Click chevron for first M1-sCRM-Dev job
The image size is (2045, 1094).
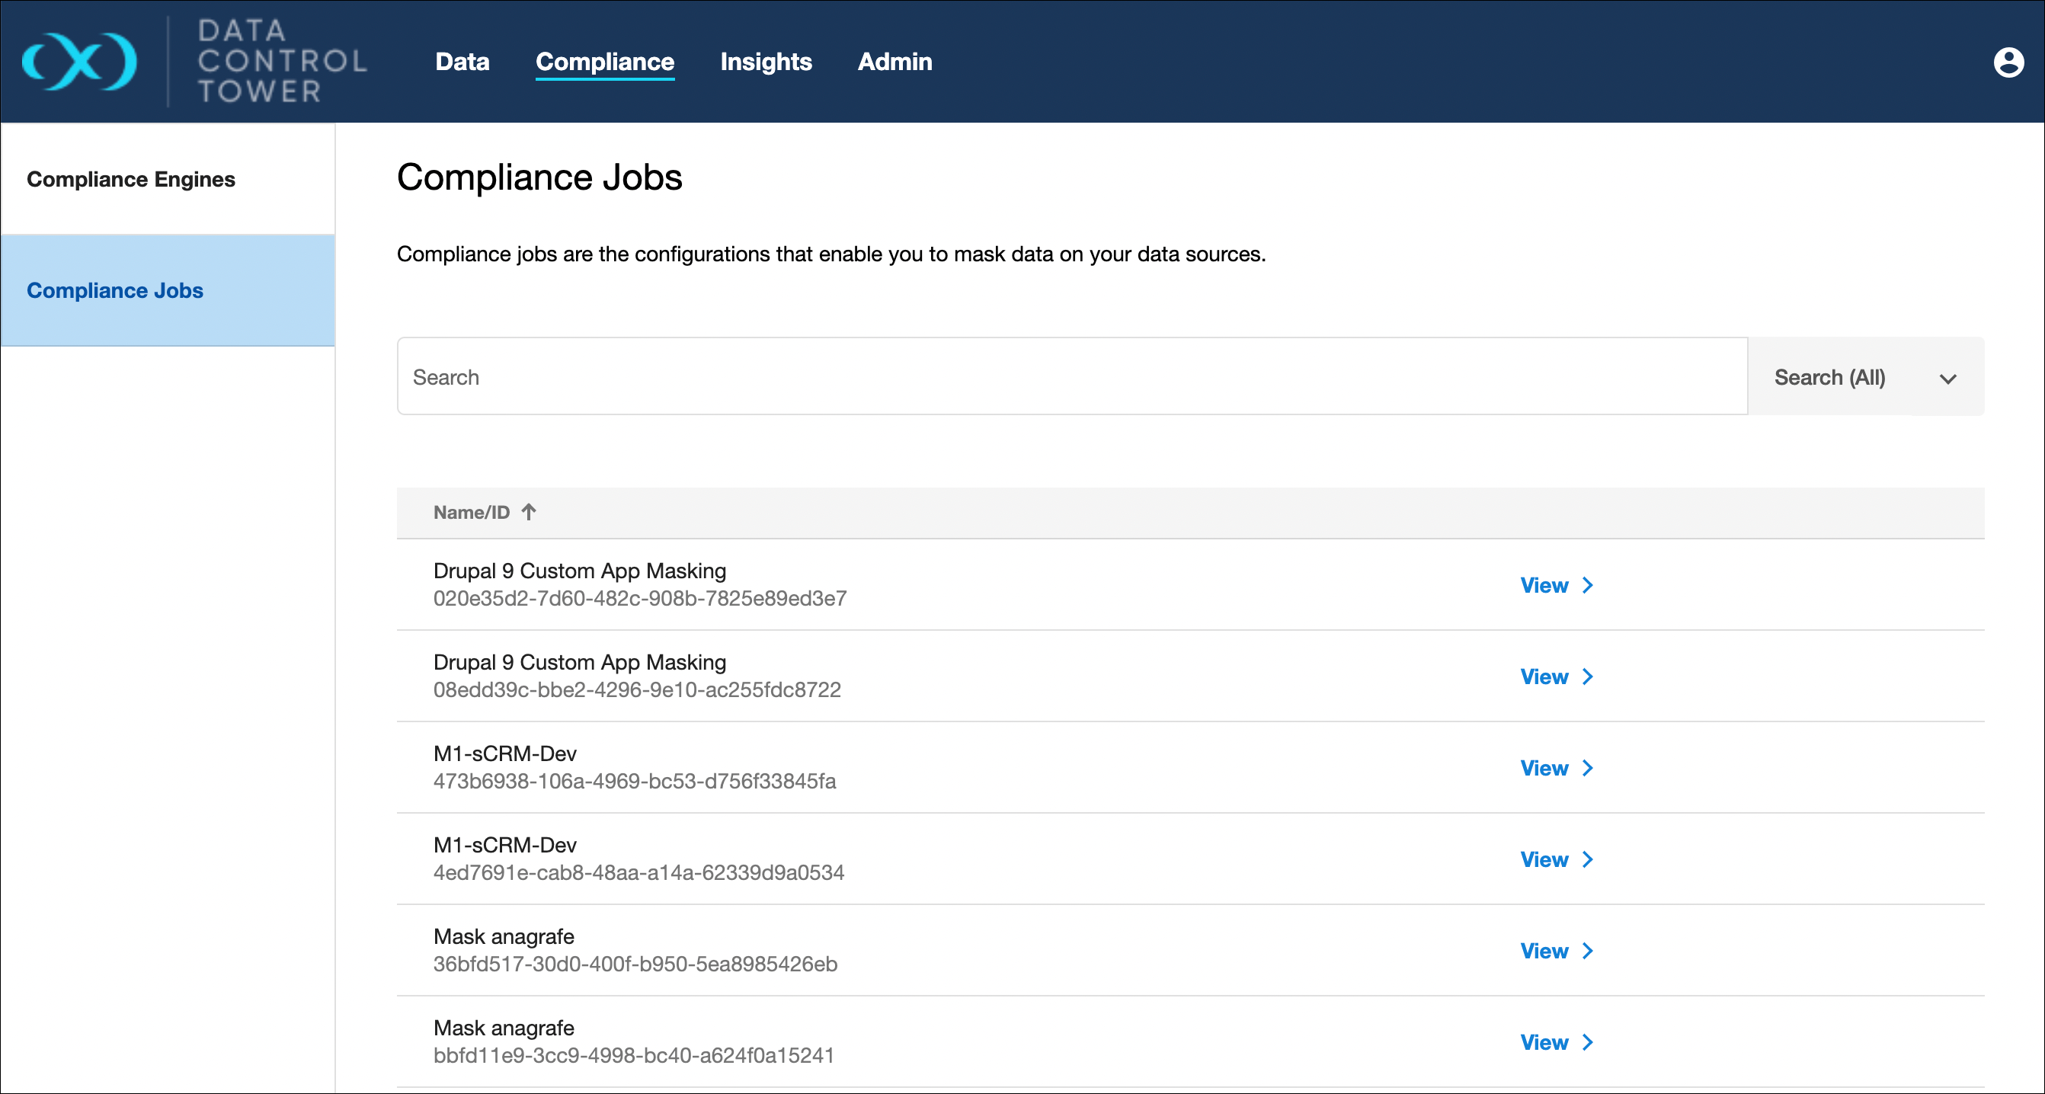click(1588, 768)
